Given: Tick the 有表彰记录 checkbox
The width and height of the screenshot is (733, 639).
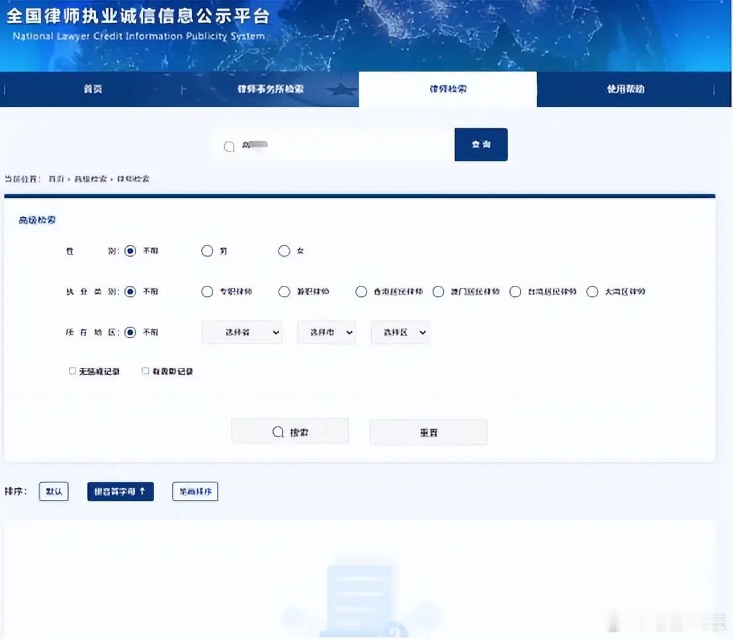Looking at the screenshot, I should [x=146, y=370].
